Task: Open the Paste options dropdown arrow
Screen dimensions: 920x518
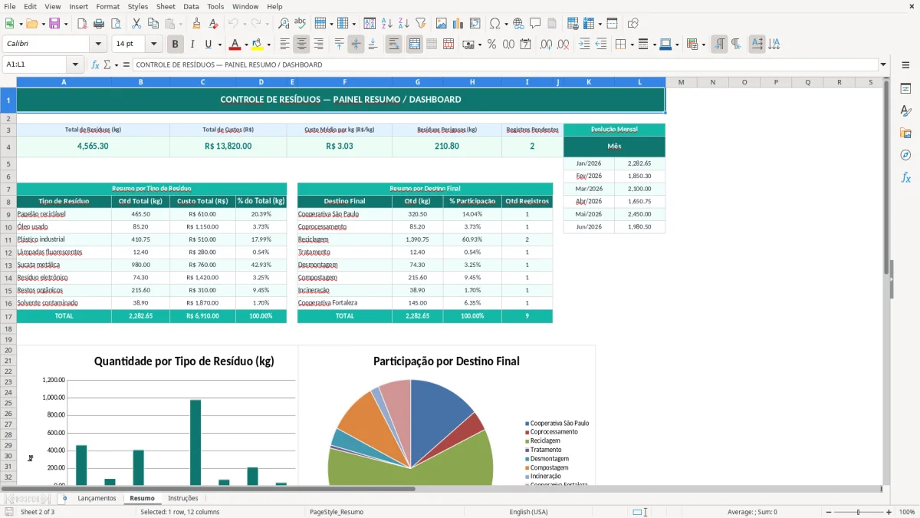Action: (x=180, y=24)
